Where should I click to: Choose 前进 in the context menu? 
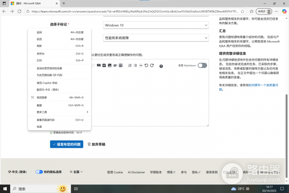(60, 39)
